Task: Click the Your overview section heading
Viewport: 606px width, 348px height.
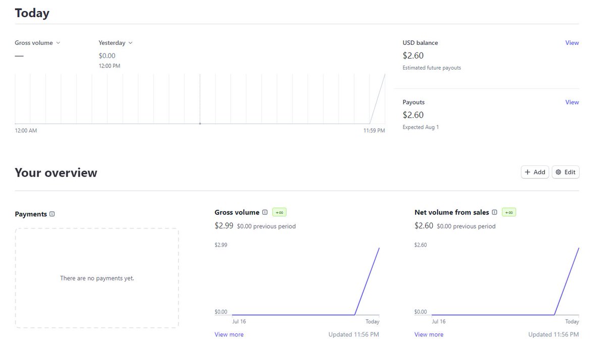Action: pos(56,172)
